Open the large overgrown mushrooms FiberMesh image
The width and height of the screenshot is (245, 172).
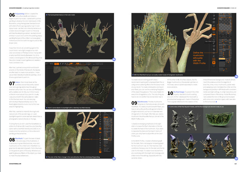[x=184, y=45]
